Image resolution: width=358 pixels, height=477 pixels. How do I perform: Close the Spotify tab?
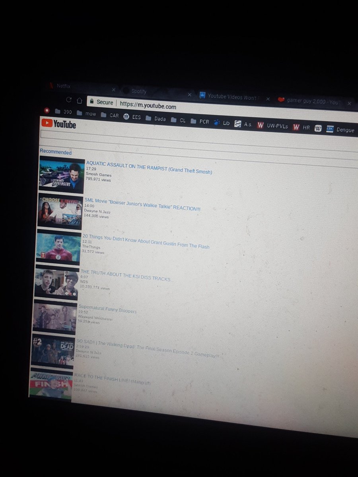tap(189, 95)
